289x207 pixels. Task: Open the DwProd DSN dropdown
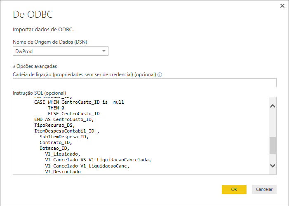tap(61, 51)
